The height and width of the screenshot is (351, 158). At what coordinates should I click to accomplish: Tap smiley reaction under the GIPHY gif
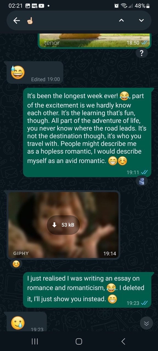point(16,264)
